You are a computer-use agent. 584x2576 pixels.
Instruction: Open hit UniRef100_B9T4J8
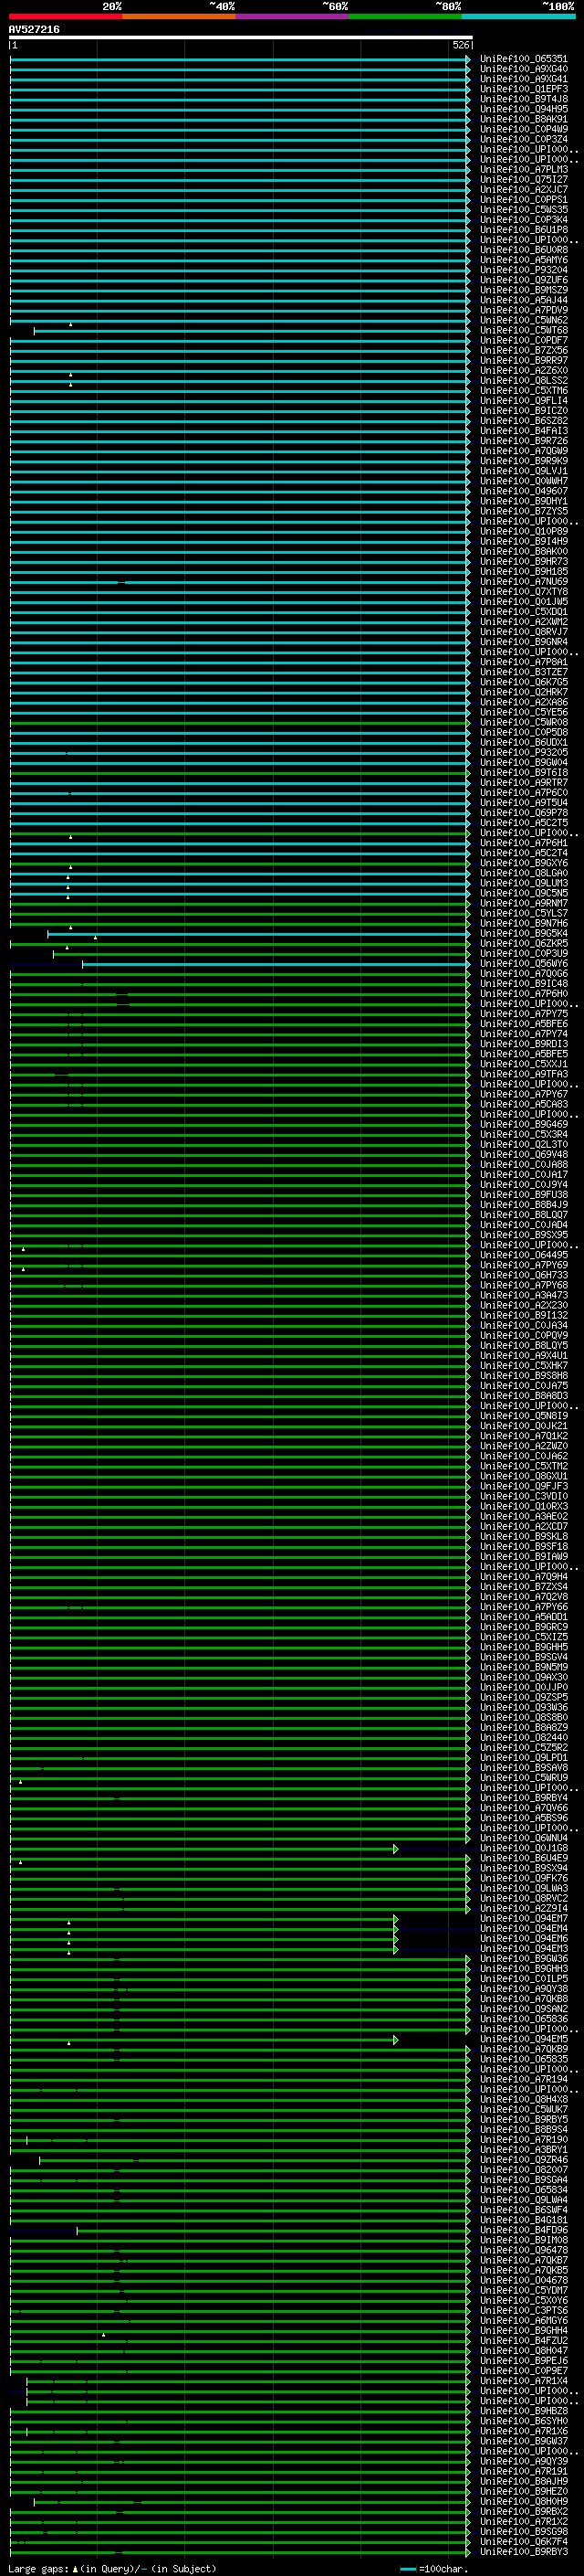pyautogui.click(x=523, y=99)
